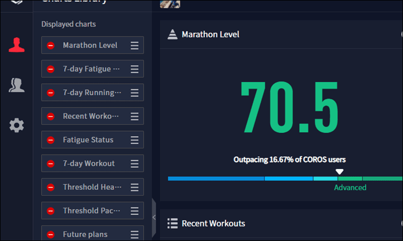Select the Marathon Level list entry label
Viewport: 403px width, 241px height.
click(x=90, y=45)
